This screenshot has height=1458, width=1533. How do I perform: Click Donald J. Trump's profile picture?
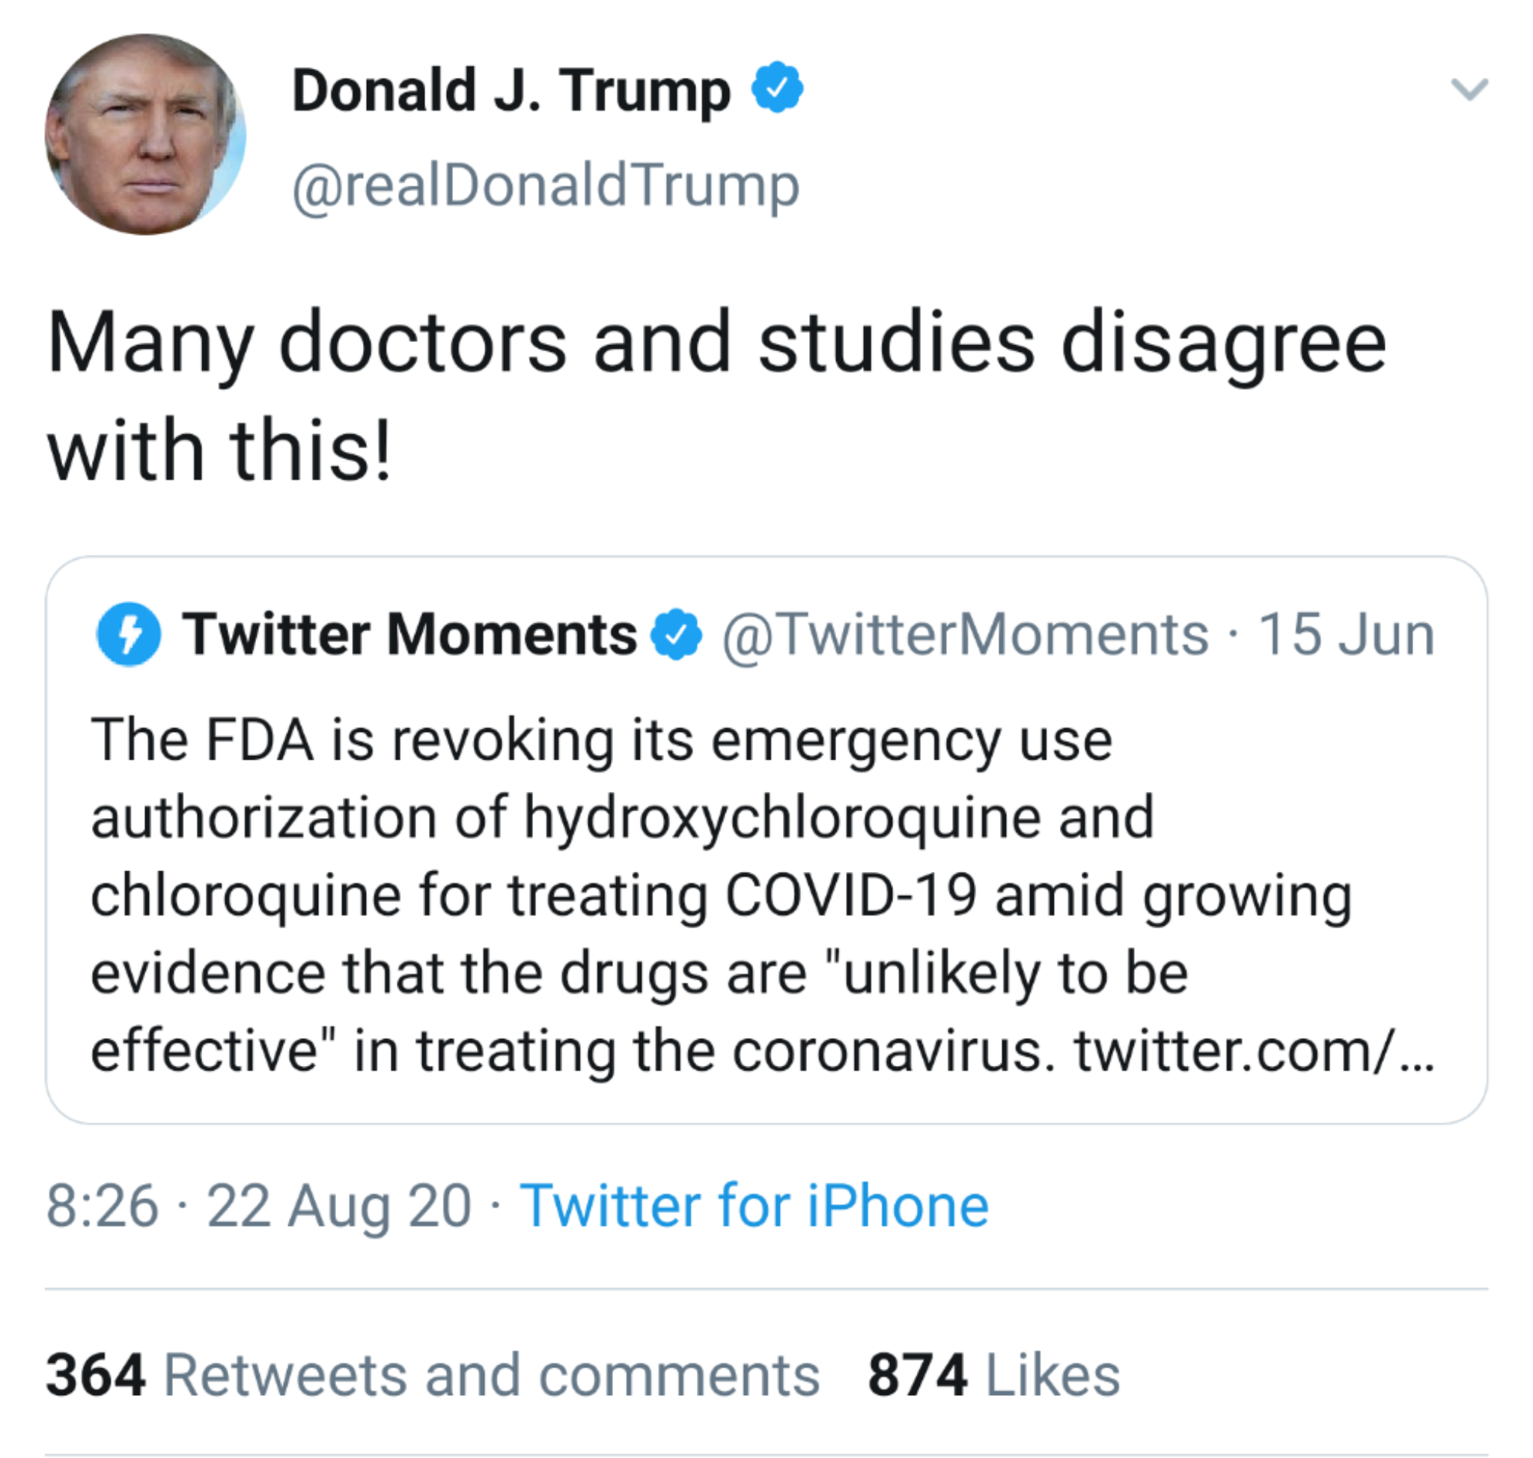pos(145,134)
